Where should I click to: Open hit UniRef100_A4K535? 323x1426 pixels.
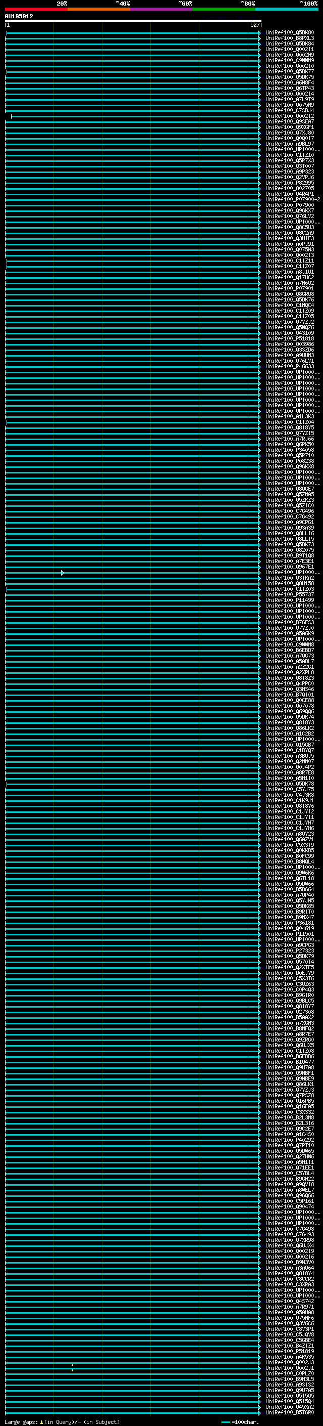coord(289,1357)
